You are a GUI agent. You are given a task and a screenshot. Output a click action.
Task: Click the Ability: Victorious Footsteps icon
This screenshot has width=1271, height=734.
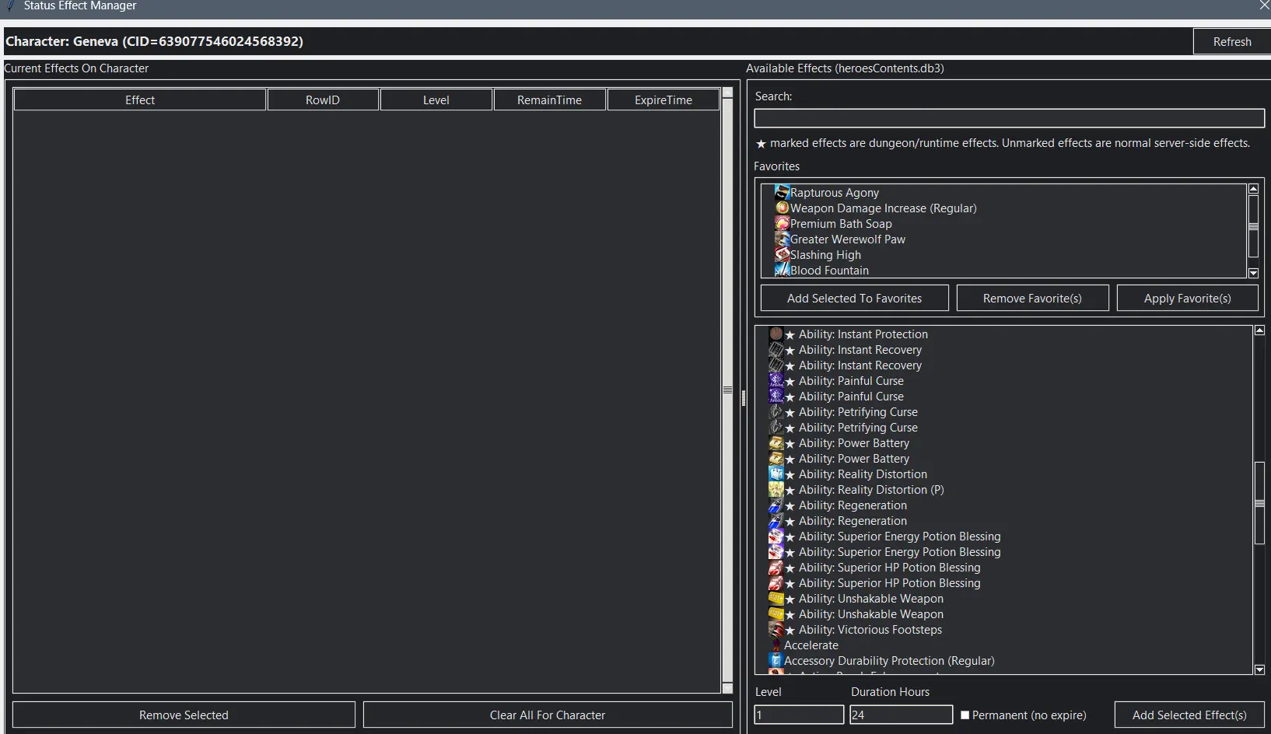(x=776, y=629)
